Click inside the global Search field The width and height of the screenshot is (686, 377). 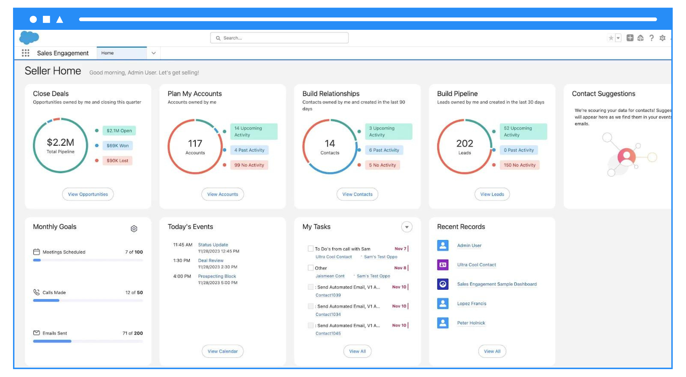[x=279, y=38]
